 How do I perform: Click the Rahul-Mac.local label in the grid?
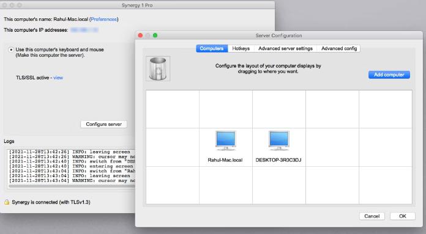pyautogui.click(x=225, y=160)
